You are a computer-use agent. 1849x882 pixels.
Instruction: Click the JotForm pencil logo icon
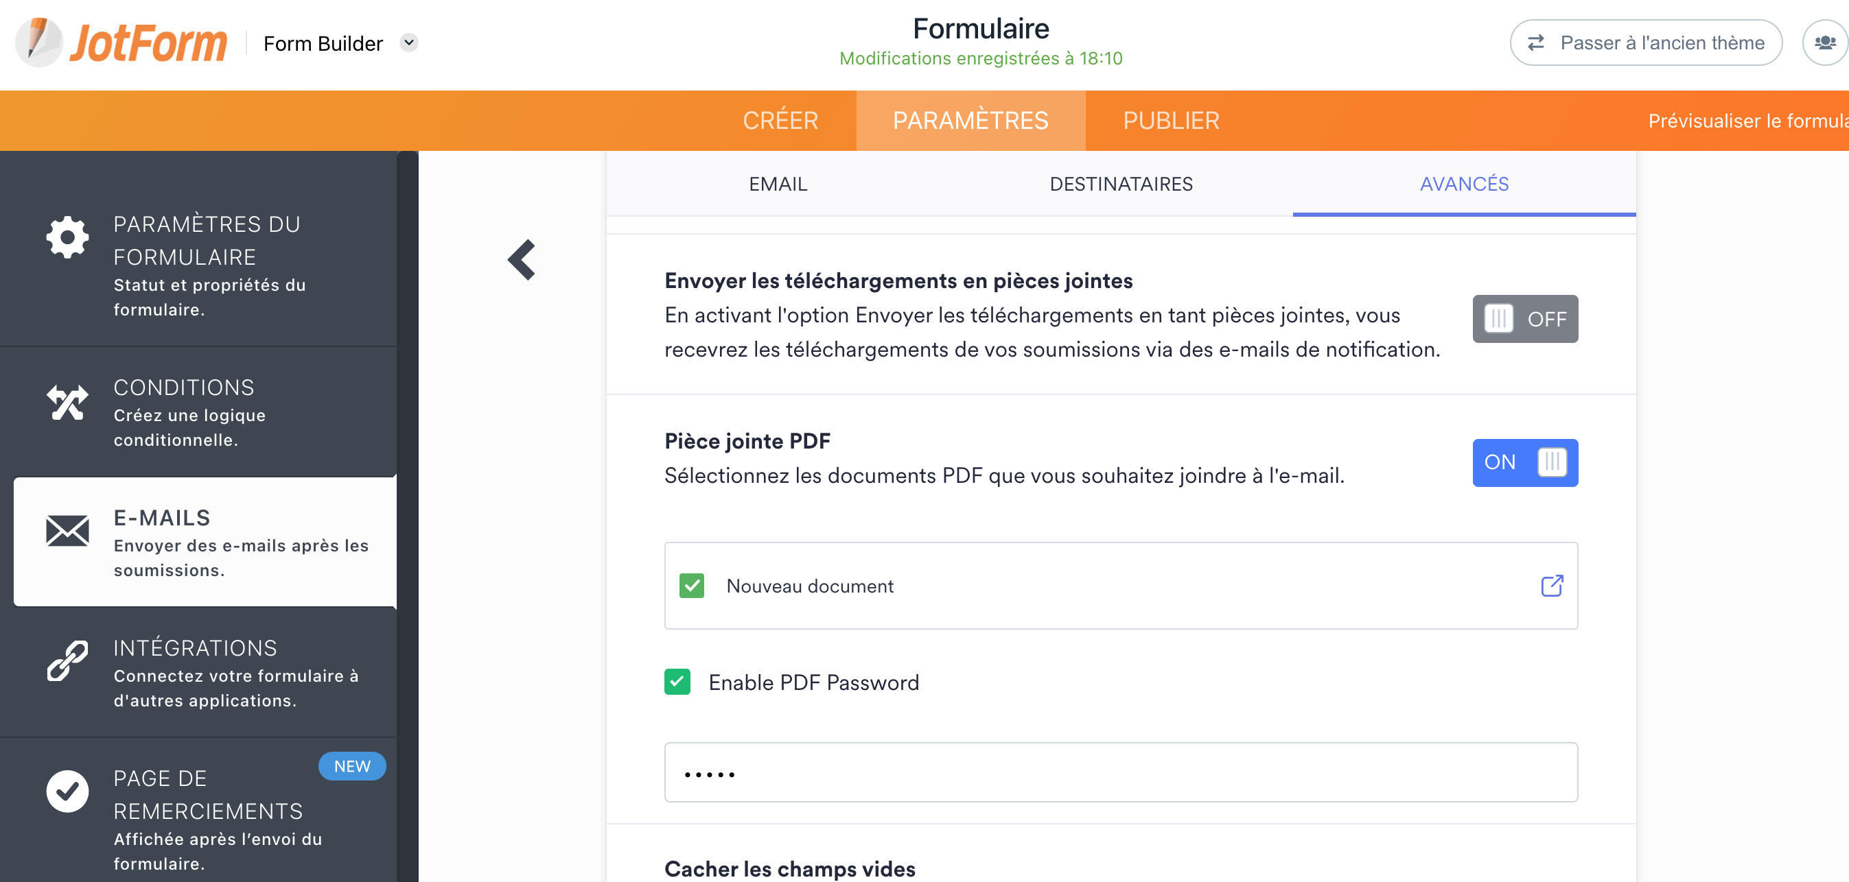(38, 43)
